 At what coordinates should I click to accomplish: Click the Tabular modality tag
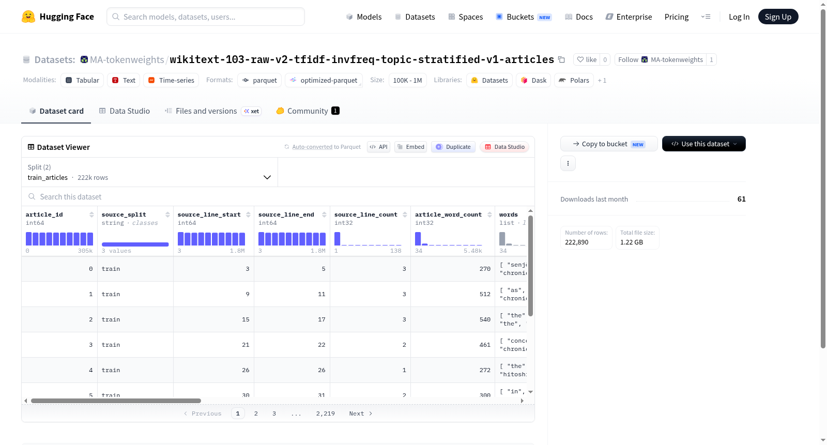[x=82, y=80]
